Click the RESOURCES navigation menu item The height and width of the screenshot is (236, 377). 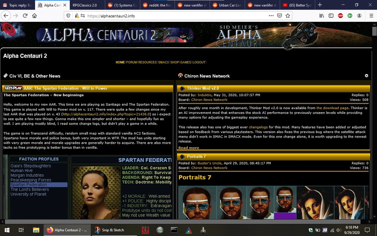click(x=147, y=62)
